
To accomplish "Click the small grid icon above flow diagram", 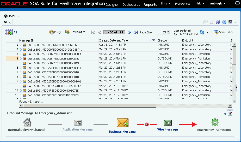I will (x=225, y=114).
